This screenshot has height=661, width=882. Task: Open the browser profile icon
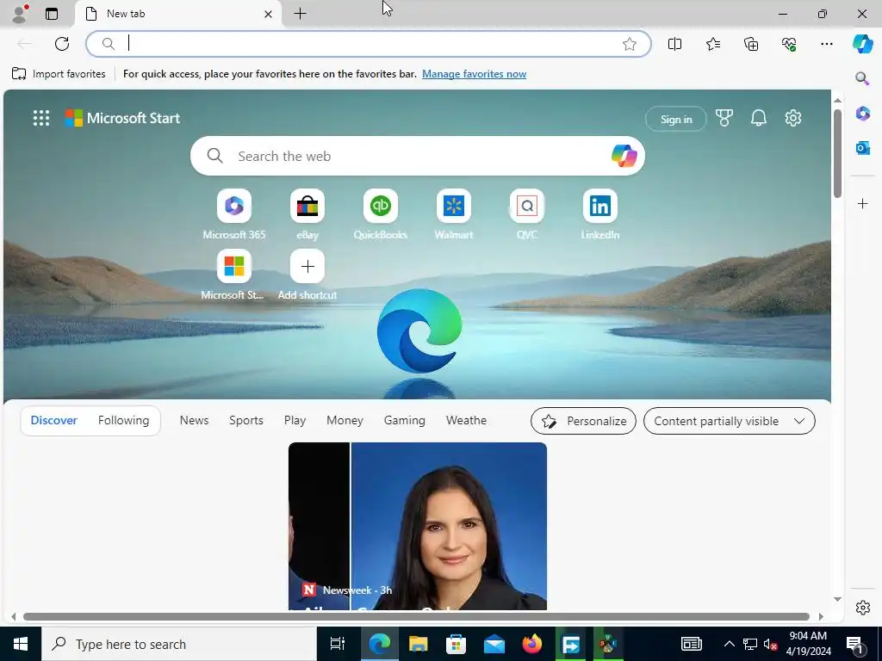click(20, 14)
